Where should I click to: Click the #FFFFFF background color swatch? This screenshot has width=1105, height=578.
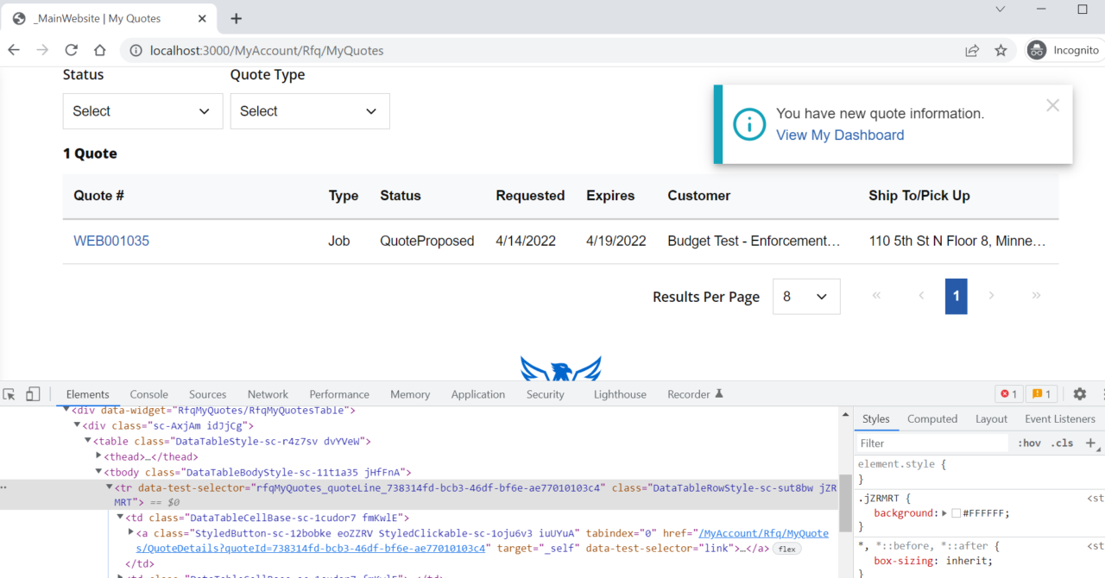[x=957, y=513]
